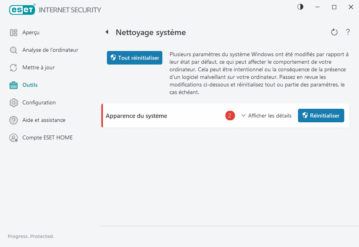Click the refresh icon in the header
This screenshot has width=359, height=247.
coord(334,32)
